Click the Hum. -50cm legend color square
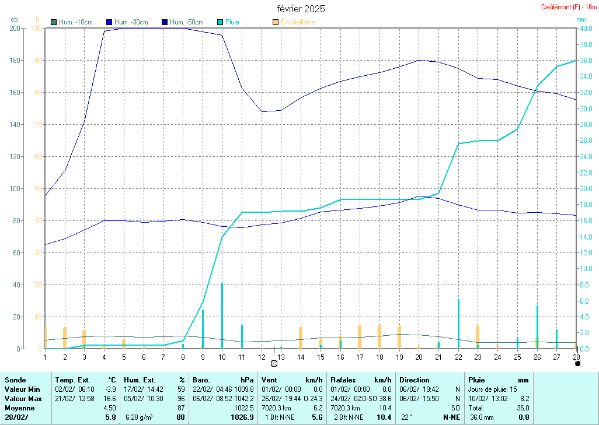Viewport: 599px width, 425px height. tap(165, 22)
